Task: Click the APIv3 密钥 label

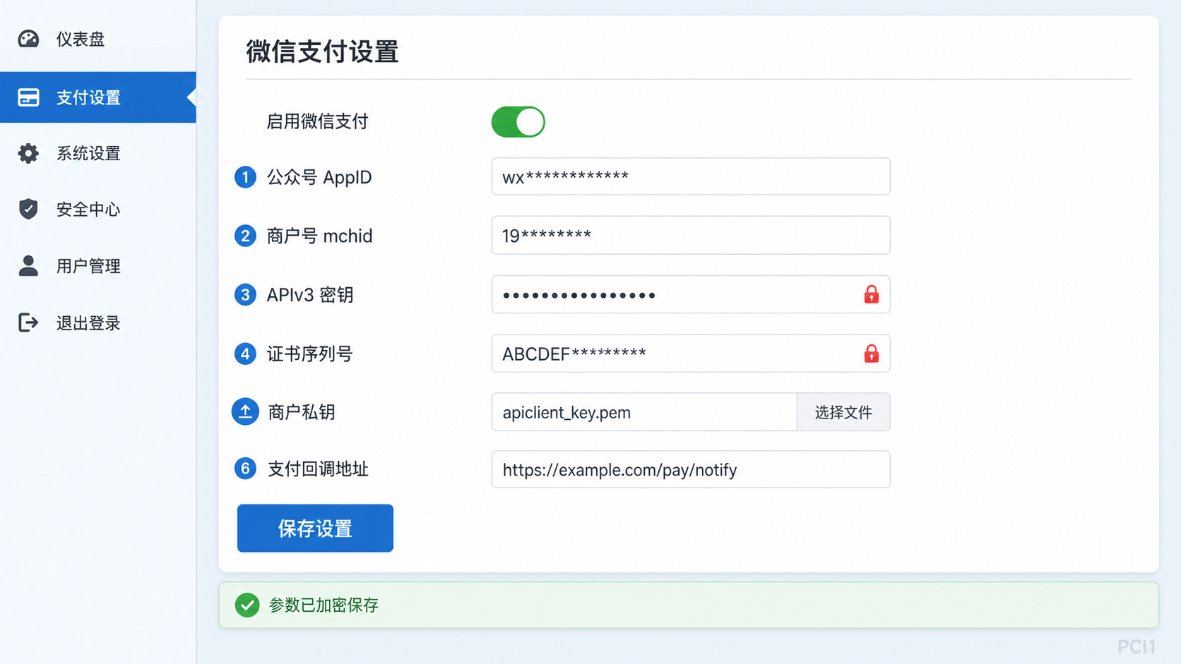Action: [310, 295]
